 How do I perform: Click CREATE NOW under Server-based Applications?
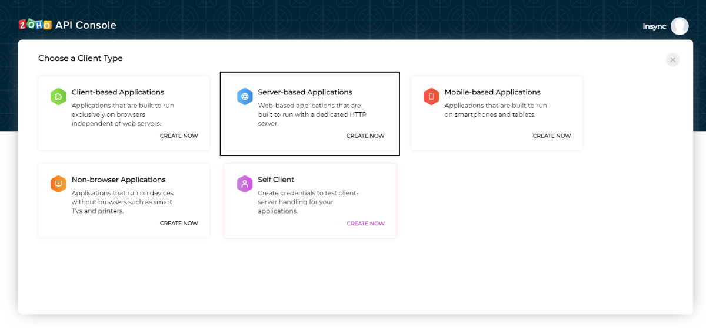[365, 136]
